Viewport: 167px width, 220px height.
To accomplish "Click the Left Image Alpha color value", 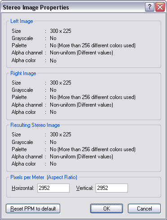I will [53, 61].
